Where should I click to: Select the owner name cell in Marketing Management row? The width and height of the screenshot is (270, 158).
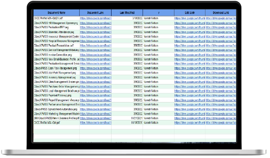[158, 114]
